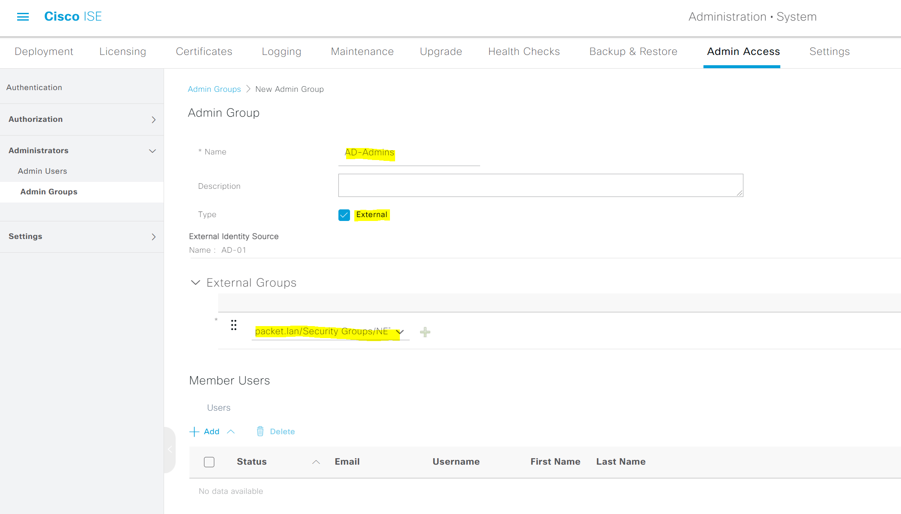
Task: Open the external group dropdown
Action: point(400,332)
